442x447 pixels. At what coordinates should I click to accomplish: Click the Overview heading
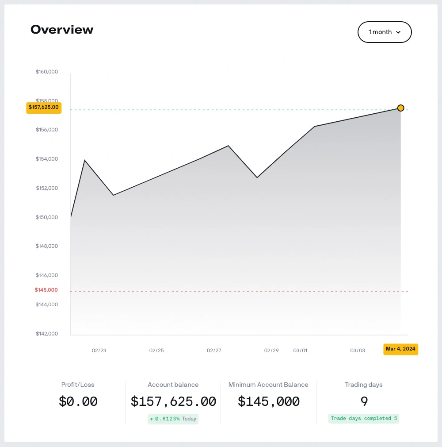click(x=62, y=30)
